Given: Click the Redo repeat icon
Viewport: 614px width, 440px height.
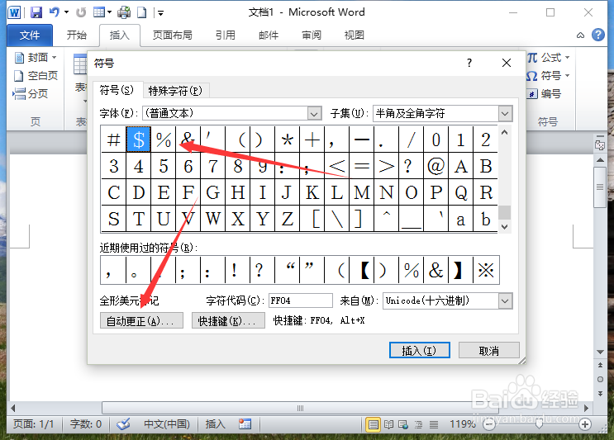Looking at the screenshot, I should point(81,12).
